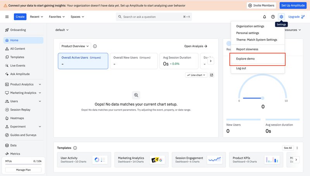Screen dimensions: 310x176
Task: Select Theme: Match System Settings
Action: (257, 40)
